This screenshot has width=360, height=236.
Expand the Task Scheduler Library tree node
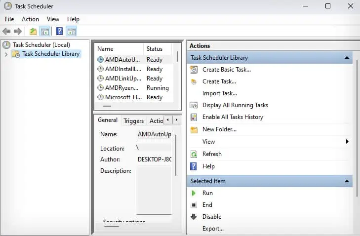pos(6,54)
